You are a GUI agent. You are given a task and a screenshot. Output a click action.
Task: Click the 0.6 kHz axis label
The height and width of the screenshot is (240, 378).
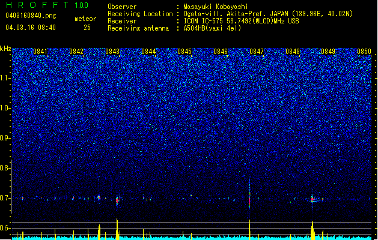5,228
